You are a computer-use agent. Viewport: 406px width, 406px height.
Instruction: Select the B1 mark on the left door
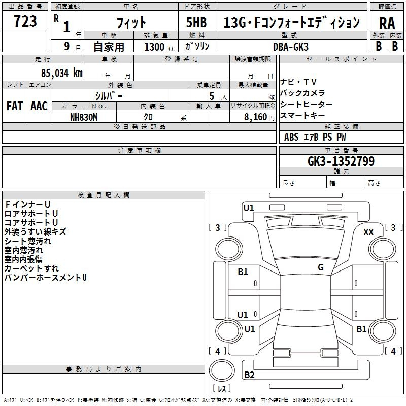(x=243, y=272)
